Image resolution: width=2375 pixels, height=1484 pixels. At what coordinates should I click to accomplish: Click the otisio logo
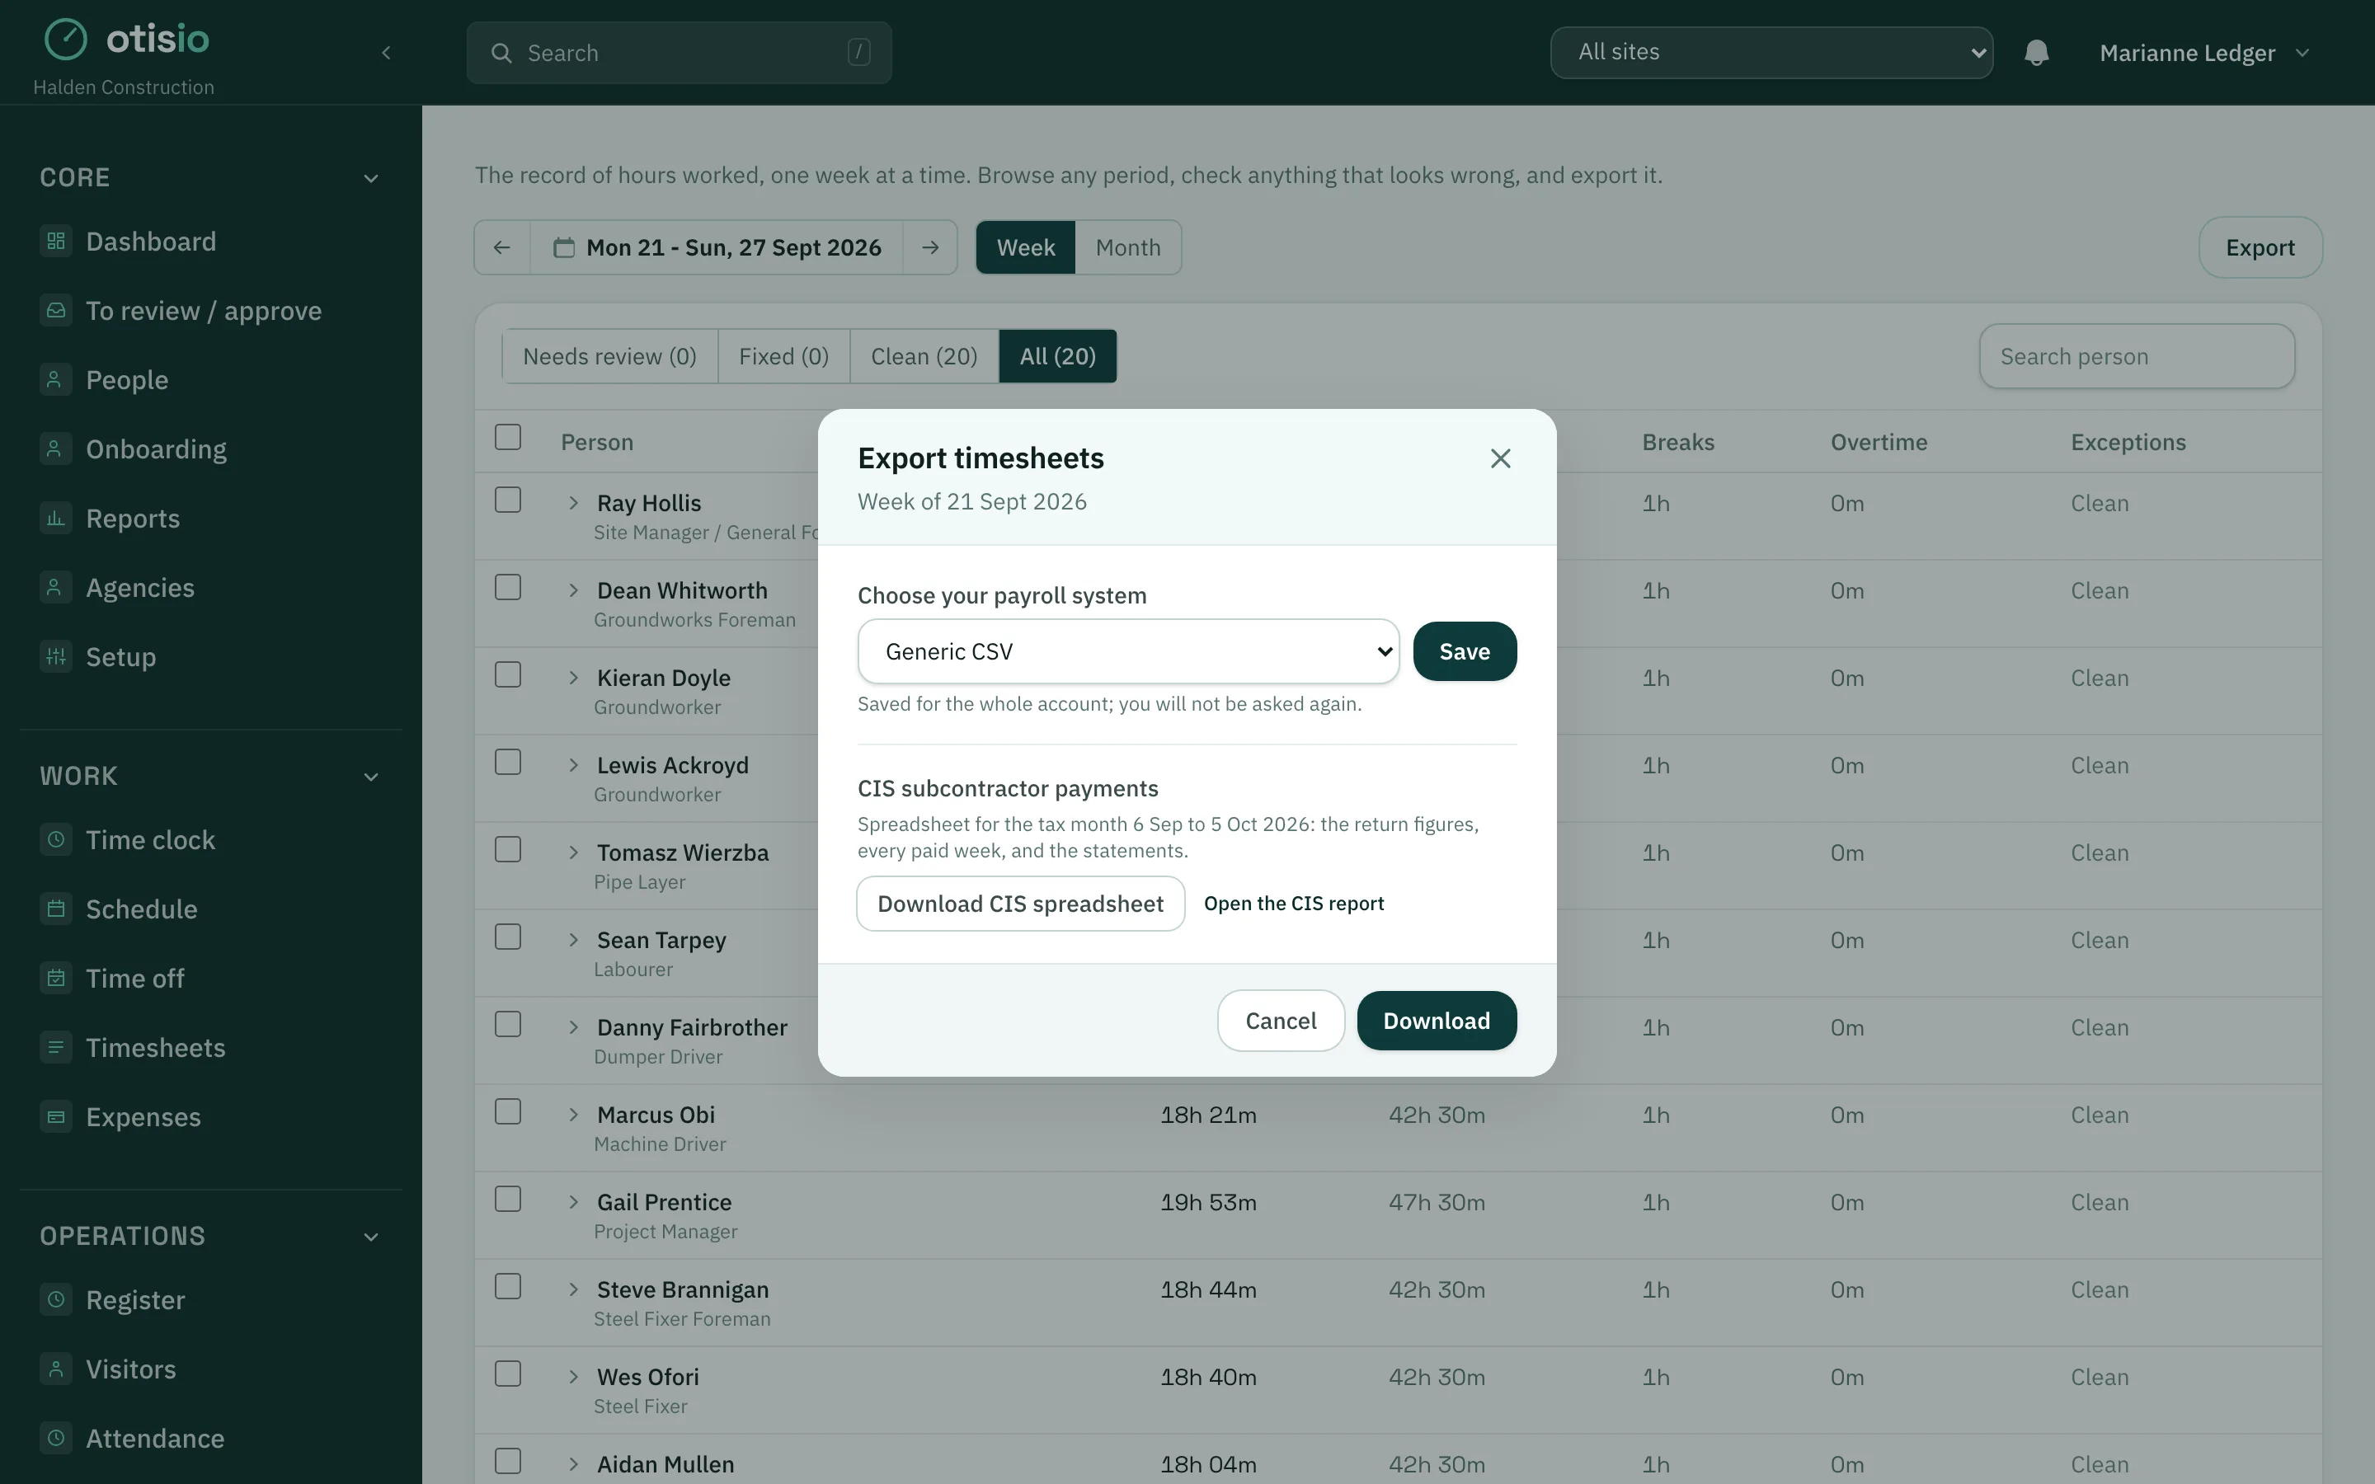128,40
